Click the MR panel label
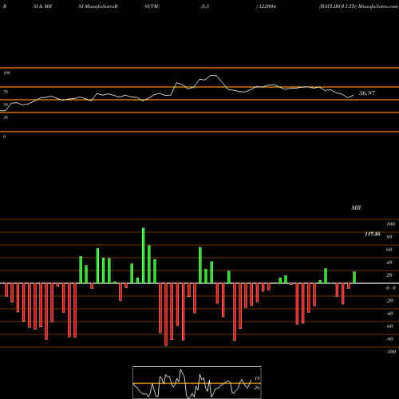399x399 pixels. click(356, 207)
